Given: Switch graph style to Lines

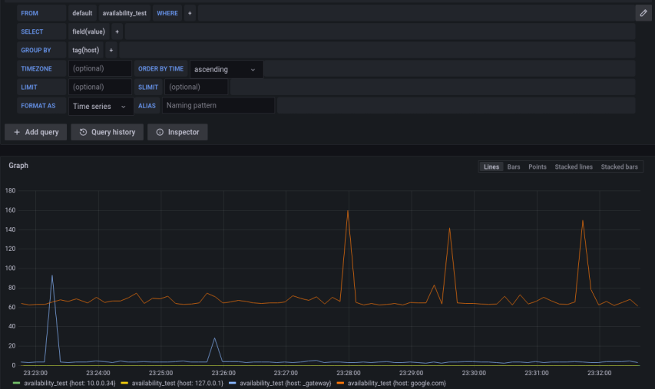Looking at the screenshot, I should point(491,166).
